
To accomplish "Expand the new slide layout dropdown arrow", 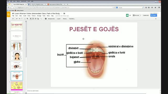I will click(x=15, y=19).
